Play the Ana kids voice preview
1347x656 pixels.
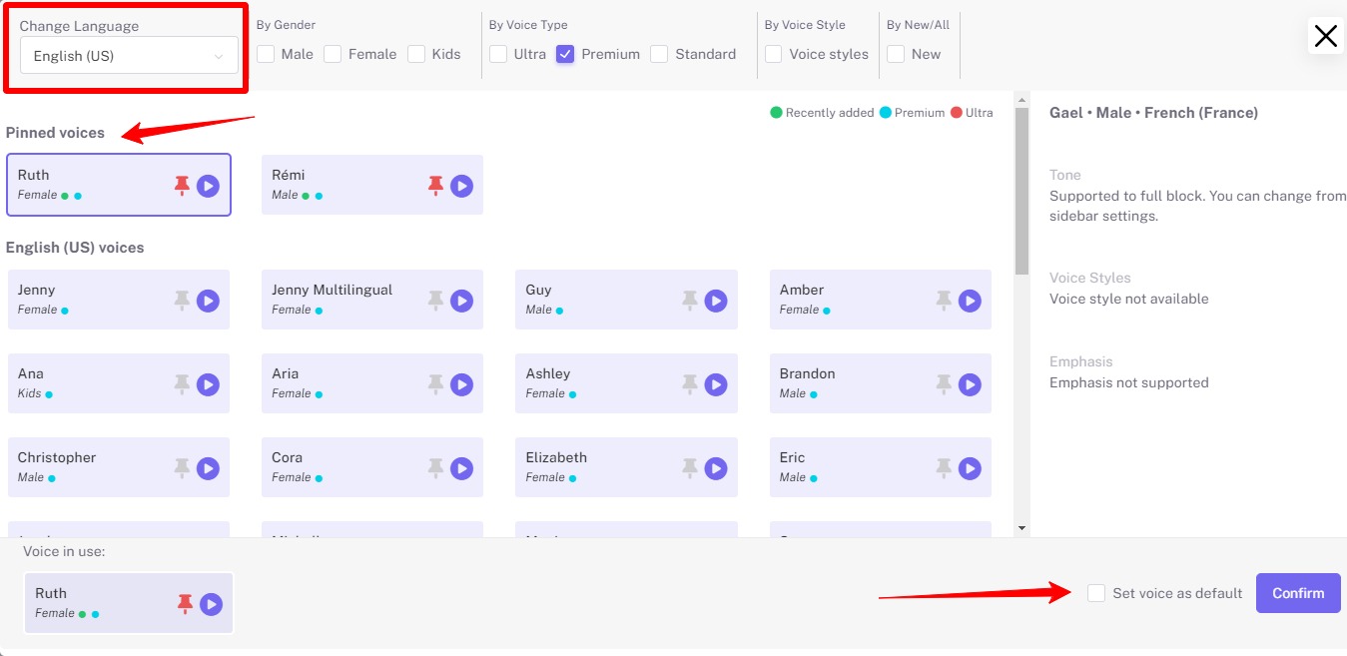(x=208, y=384)
